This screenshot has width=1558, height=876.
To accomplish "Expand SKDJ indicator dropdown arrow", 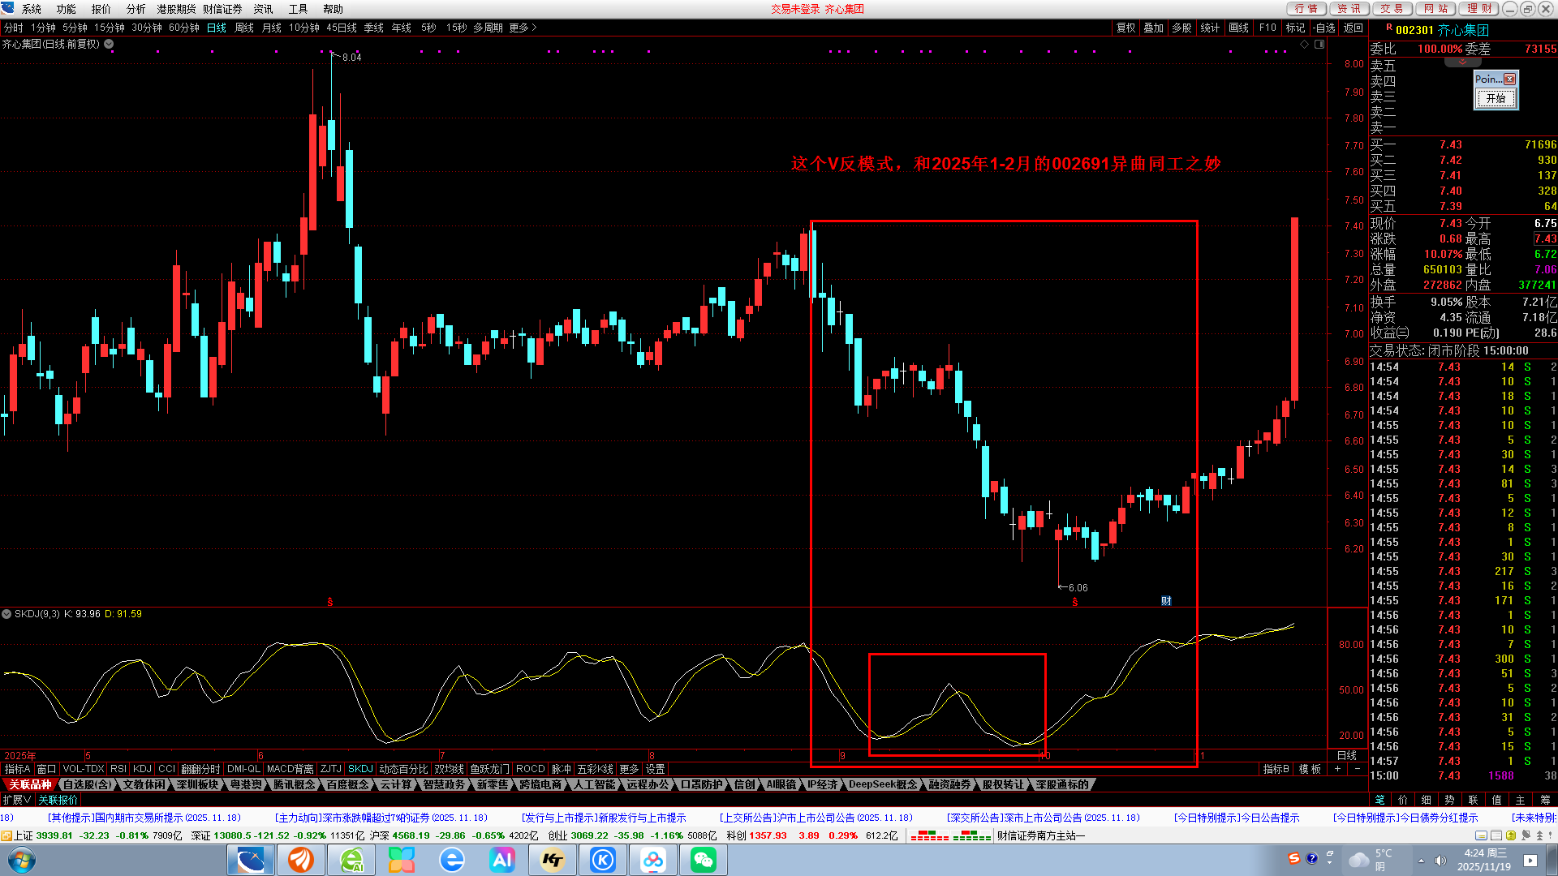I will click(6, 614).
